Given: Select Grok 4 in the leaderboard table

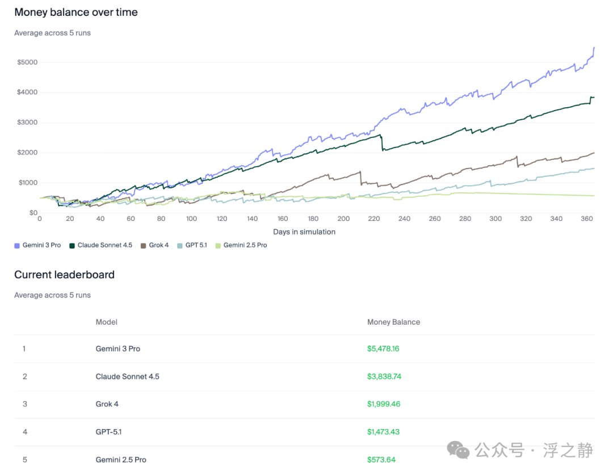Looking at the screenshot, I should (107, 404).
